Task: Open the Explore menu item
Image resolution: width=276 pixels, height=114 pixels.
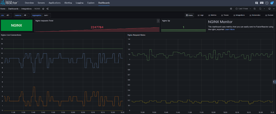Action: point(91,3)
